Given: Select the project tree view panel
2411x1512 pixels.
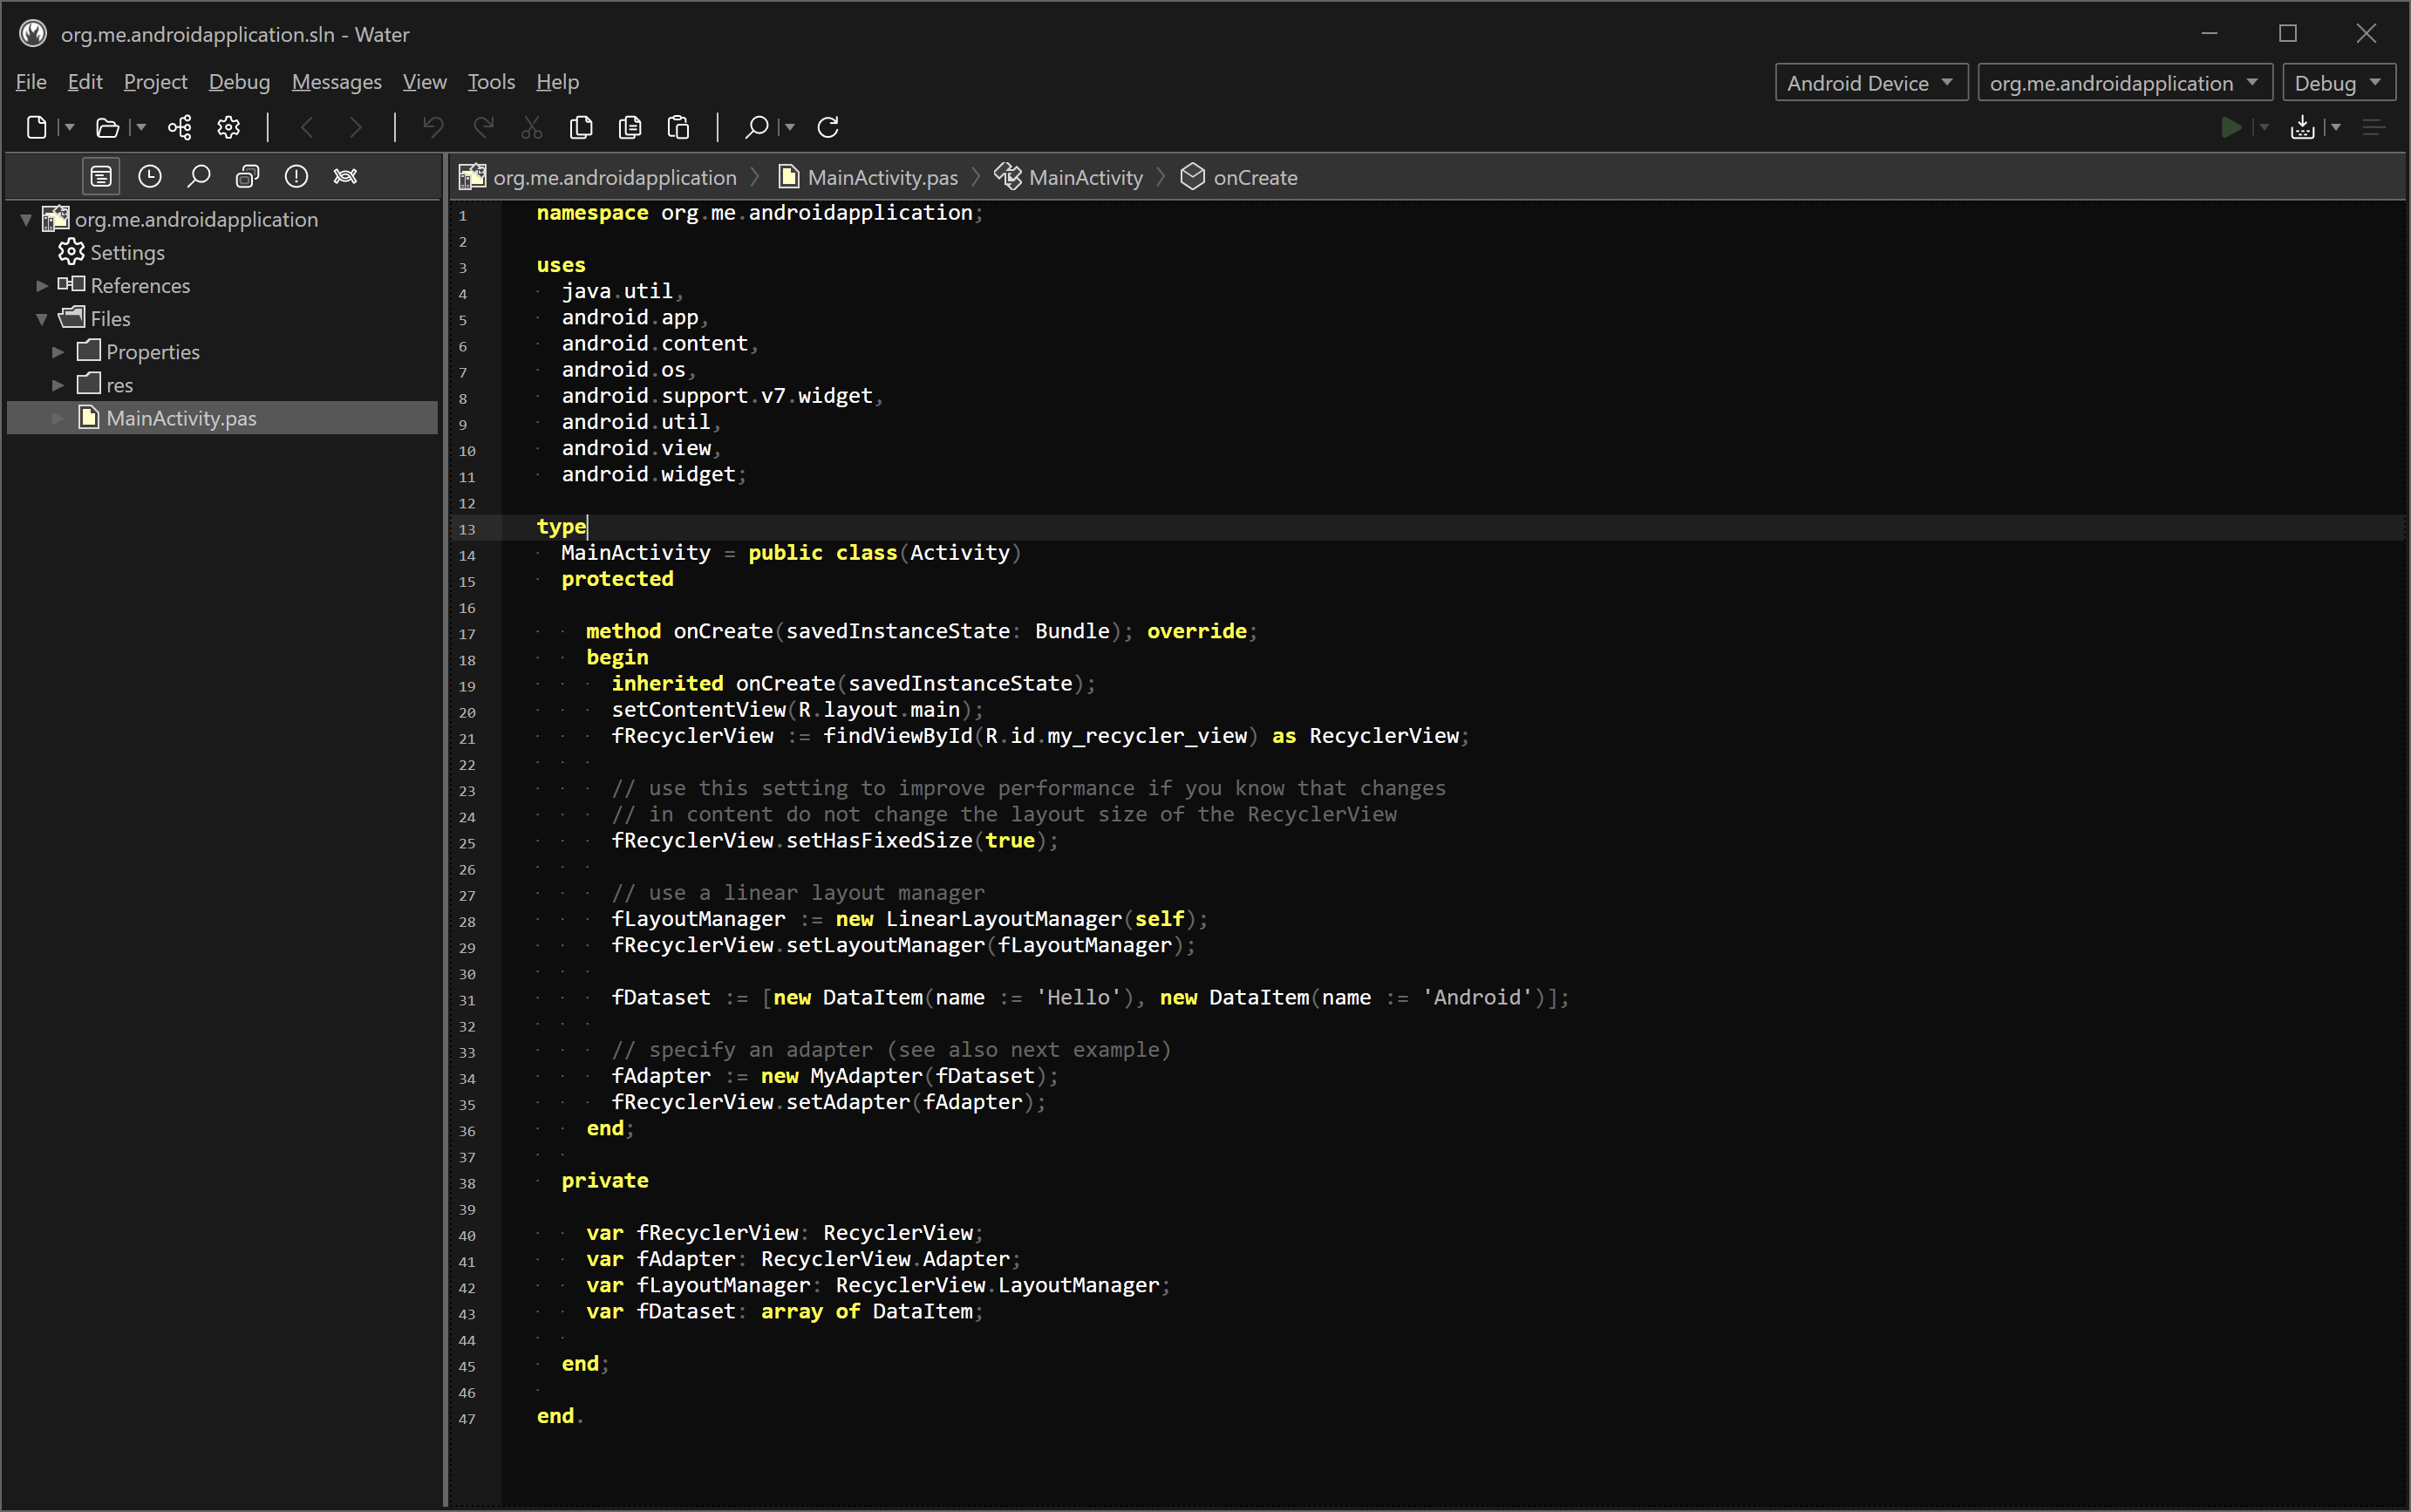Looking at the screenshot, I should point(101,177).
